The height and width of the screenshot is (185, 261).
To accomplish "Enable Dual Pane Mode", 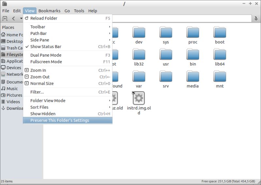I will pos(68,55).
